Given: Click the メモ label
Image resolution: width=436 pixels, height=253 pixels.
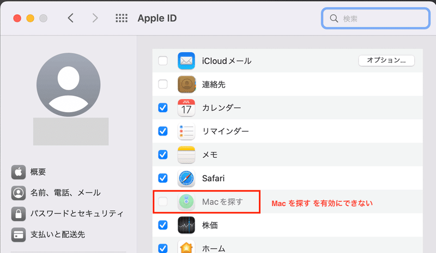Looking at the screenshot, I should (x=210, y=155).
